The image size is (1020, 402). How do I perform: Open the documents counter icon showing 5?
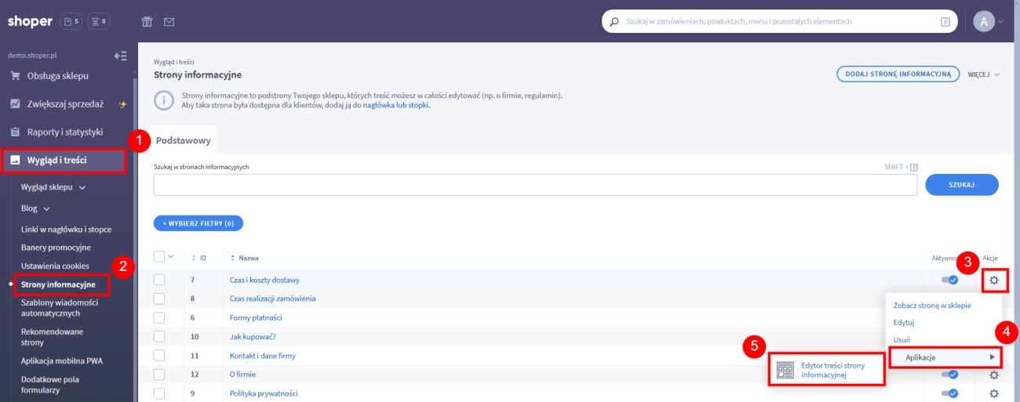coord(71,22)
